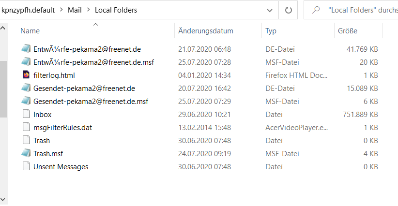
Task: Click the refresh button beside address bar
Action: click(289, 10)
